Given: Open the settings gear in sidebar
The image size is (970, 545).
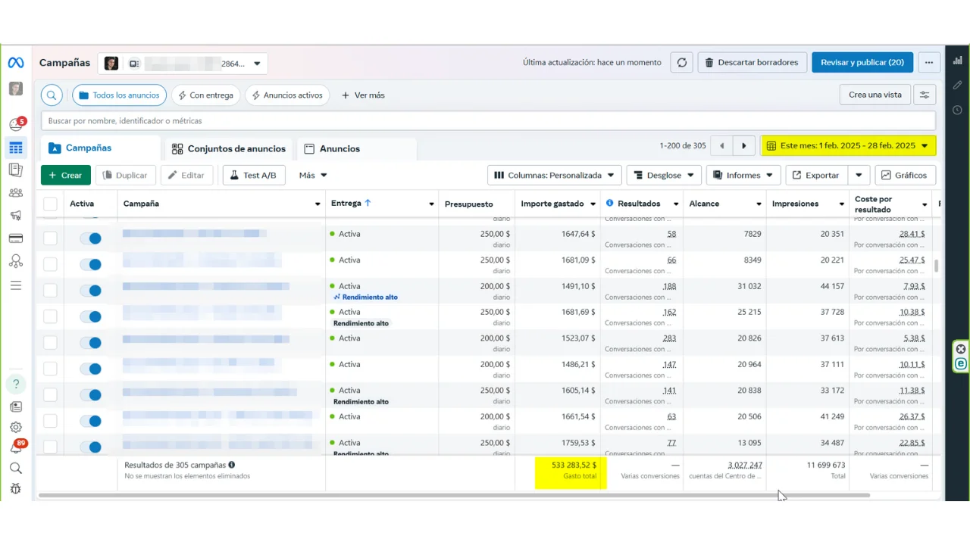Looking at the screenshot, I should coord(16,427).
